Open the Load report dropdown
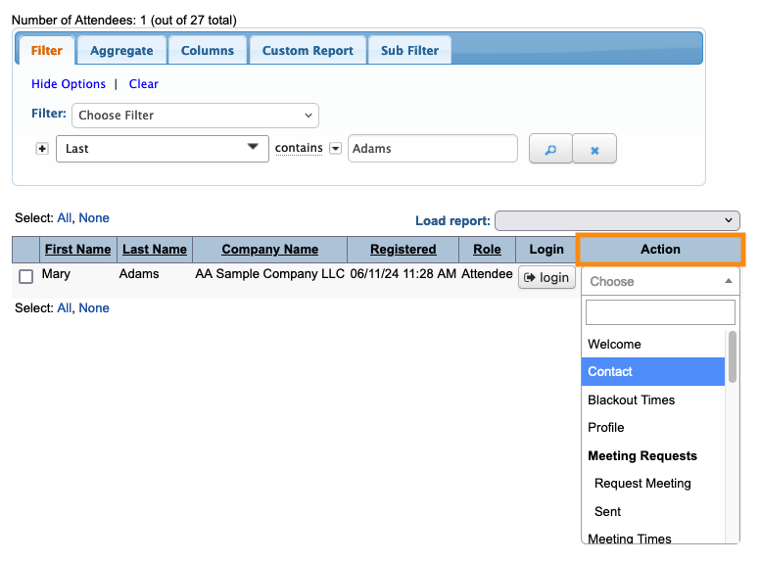The width and height of the screenshot is (760, 563). click(x=617, y=220)
